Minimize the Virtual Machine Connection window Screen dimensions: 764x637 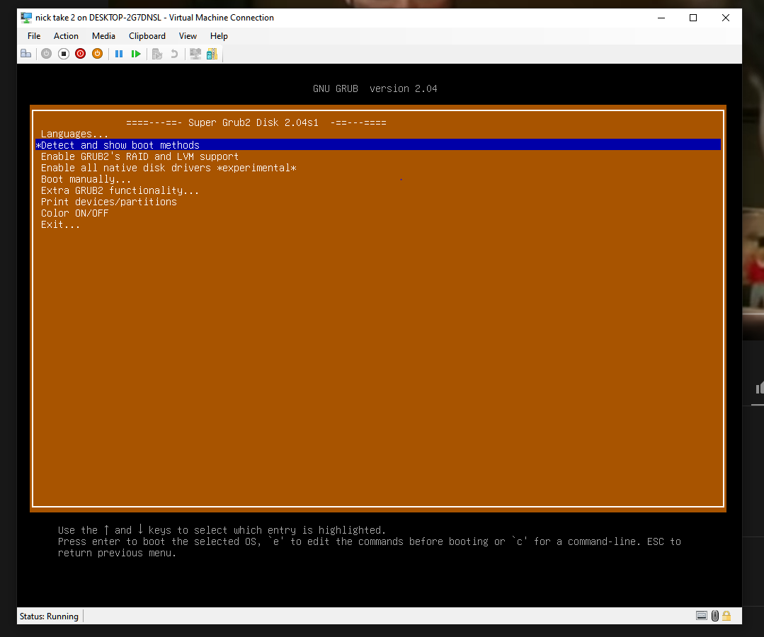(661, 18)
